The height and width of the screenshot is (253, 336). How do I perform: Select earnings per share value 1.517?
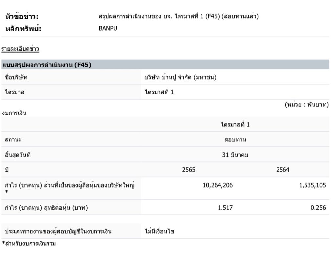tap(225, 208)
